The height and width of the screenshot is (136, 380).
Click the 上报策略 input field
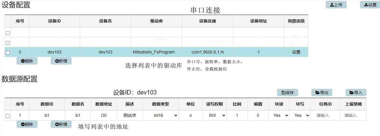click(x=353, y=115)
